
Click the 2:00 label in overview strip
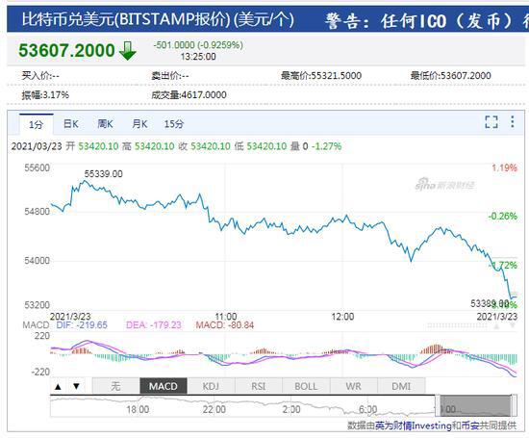coord(291,410)
